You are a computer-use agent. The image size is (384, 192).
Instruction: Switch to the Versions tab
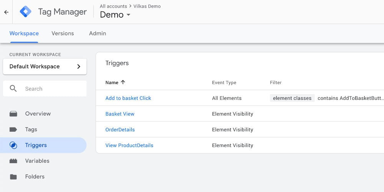pos(63,33)
